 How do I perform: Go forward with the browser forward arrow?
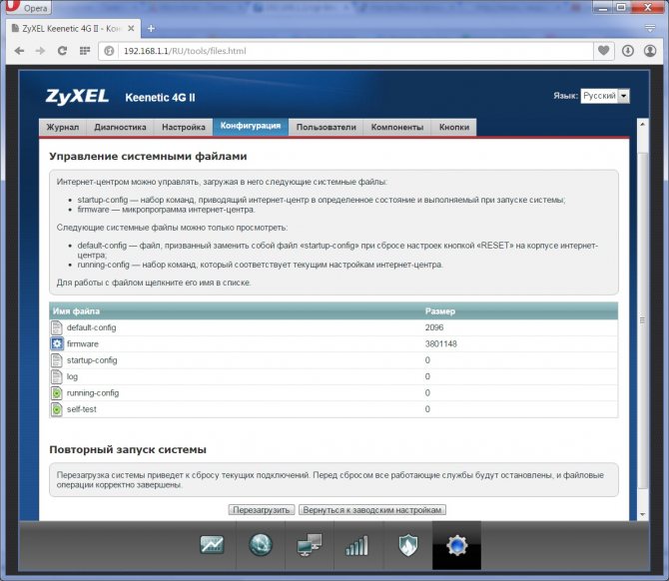[x=41, y=51]
